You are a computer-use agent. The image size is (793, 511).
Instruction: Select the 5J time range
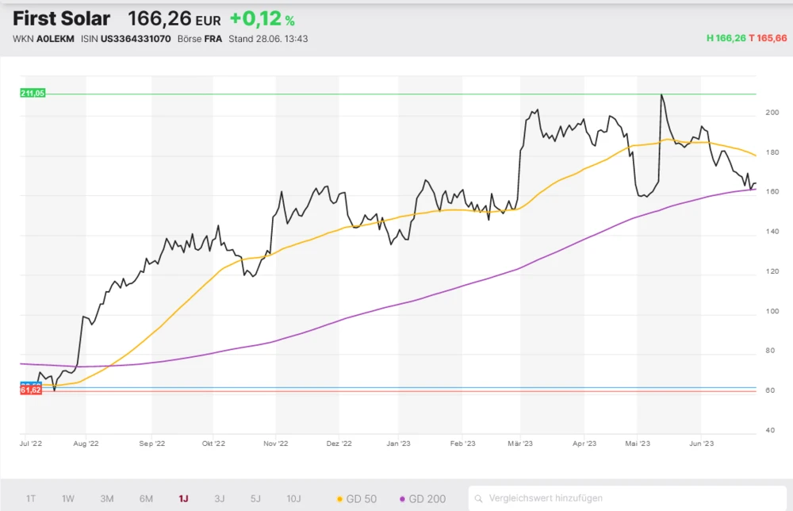[x=255, y=498]
